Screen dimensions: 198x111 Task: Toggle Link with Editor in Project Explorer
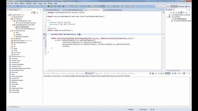click(x=34, y=13)
